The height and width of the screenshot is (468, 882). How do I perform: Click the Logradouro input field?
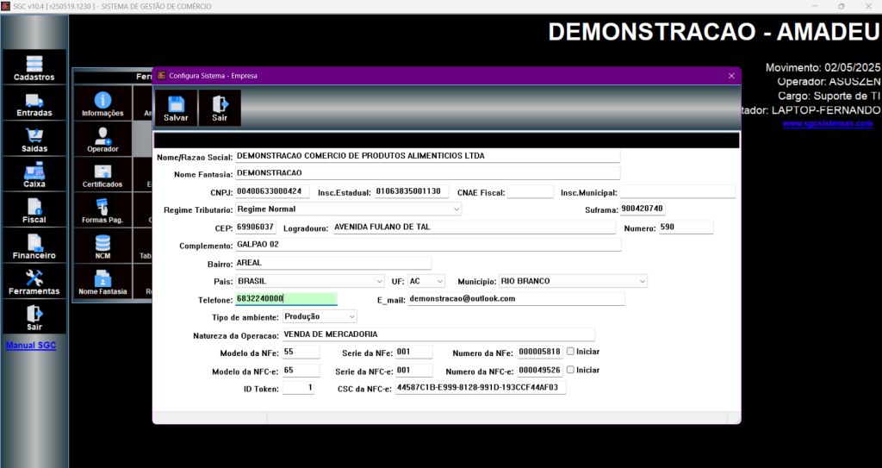(475, 228)
